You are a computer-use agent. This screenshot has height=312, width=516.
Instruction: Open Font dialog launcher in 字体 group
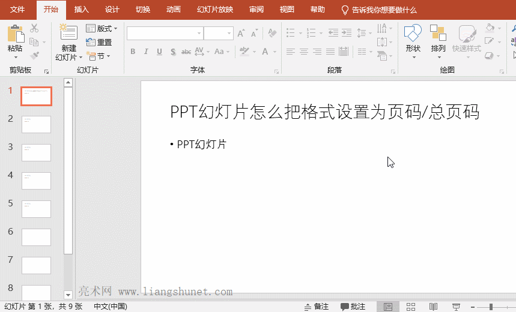pyautogui.click(x=276, y=71)
